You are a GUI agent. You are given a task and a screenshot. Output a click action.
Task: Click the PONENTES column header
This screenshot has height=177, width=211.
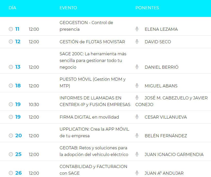click(147, 8)
